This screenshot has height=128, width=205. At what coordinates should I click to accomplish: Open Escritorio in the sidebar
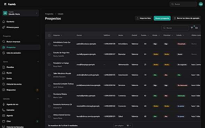[x=21, y=22]
